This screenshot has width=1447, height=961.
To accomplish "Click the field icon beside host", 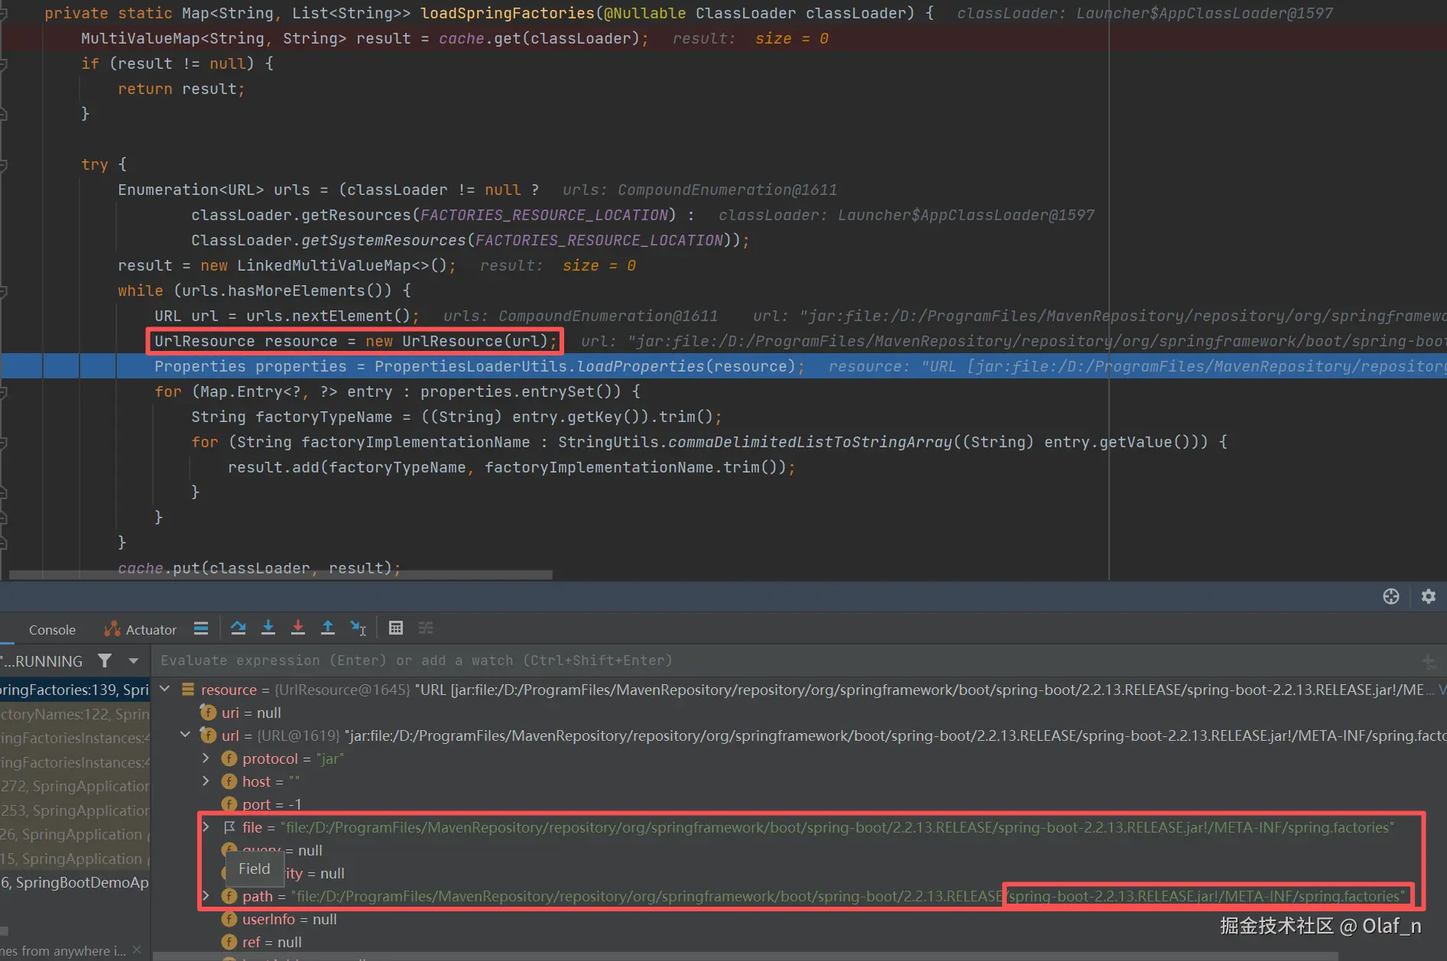I will [229, 781].
